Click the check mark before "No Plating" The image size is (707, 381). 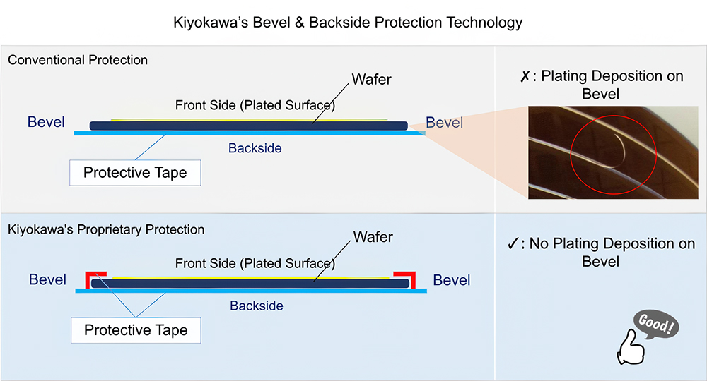(x=514, y=244)
